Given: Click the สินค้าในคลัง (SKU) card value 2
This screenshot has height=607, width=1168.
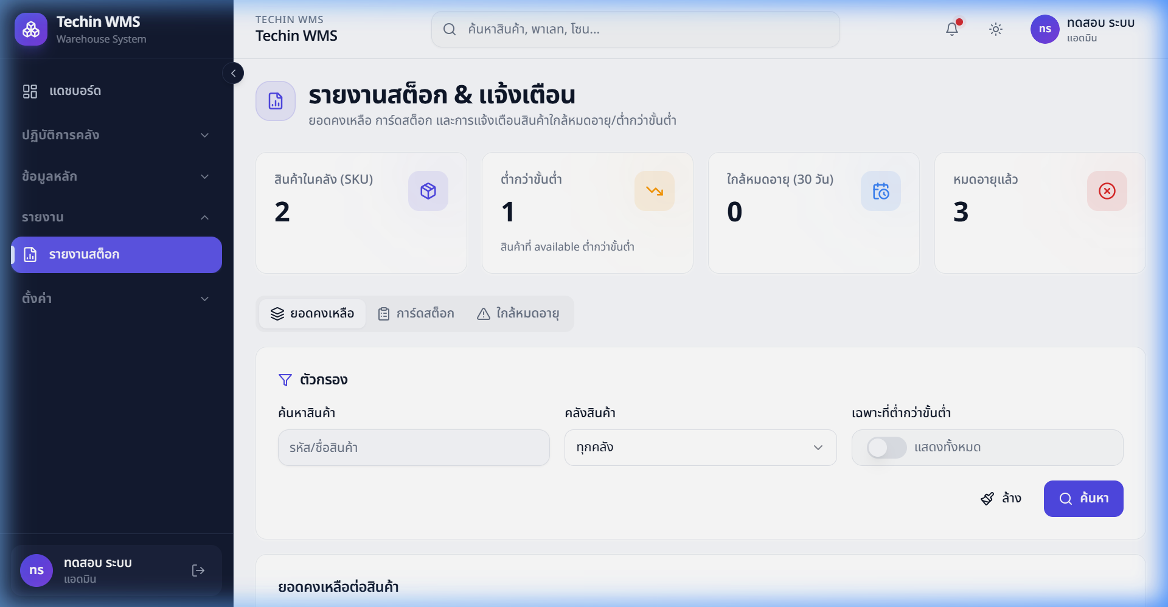Looking at the screenshot, I should click(x=282, y=212).
